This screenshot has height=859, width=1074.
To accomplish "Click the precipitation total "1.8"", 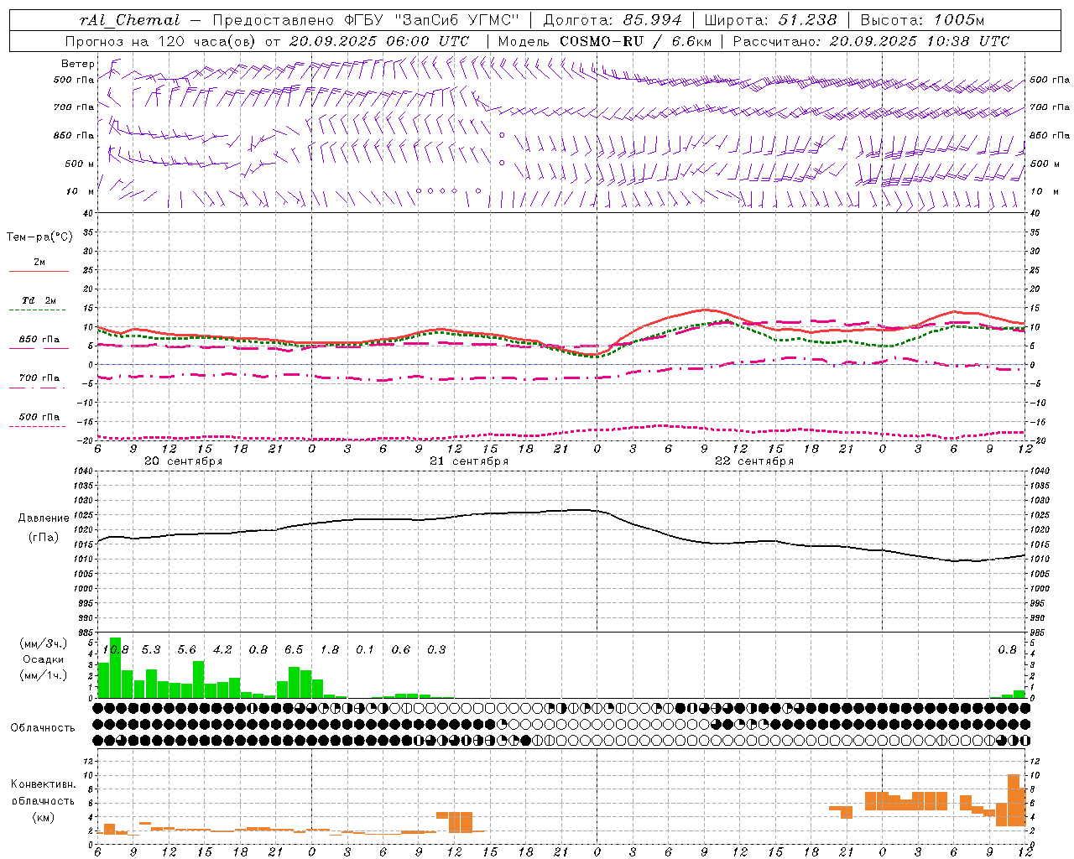I will pos(330,650).
